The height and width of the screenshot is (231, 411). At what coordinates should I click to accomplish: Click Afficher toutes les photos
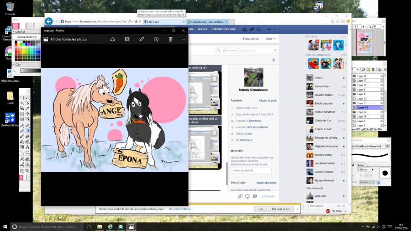pyautogui.click(x=68, y=39)
